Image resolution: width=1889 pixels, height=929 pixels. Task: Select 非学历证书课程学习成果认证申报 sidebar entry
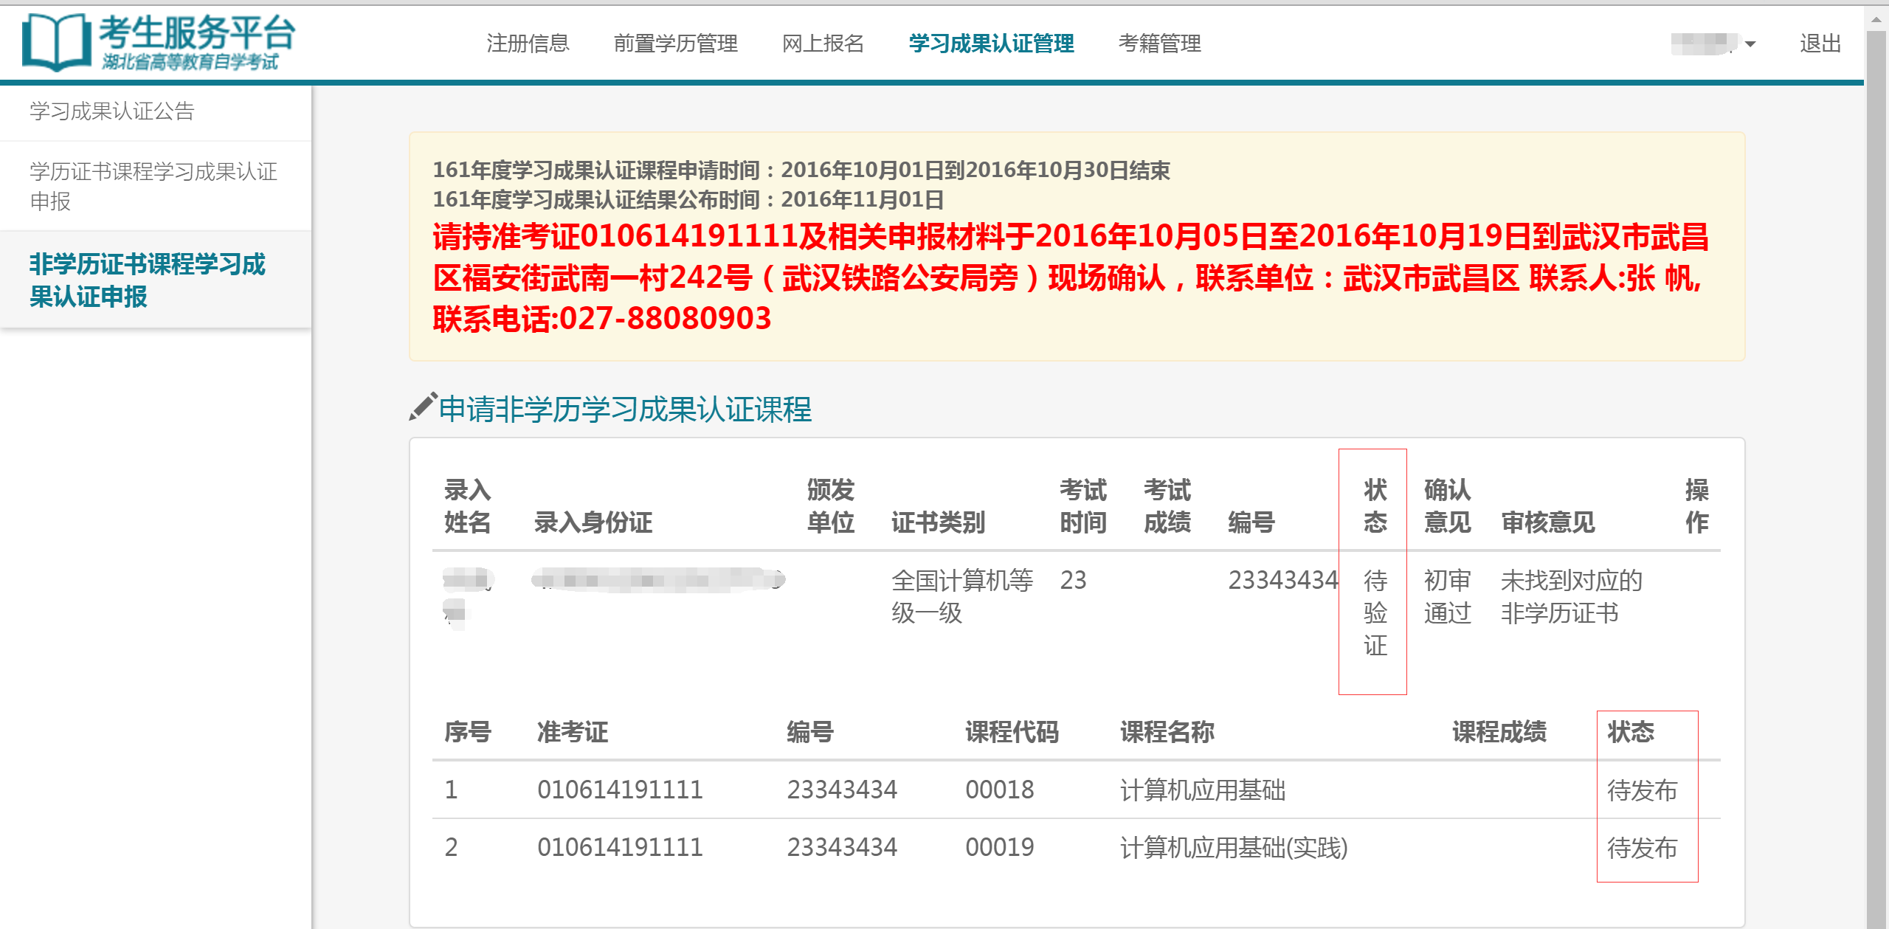click(x=148, y=280)
